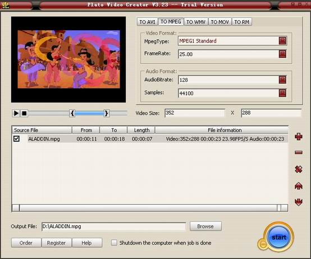Switch to the TO WMV tab

196,22
